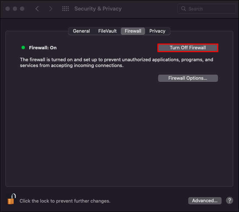Click the "Firewall: On" status label

[43, 47]
